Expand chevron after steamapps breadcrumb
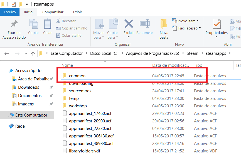 point(230,53)
